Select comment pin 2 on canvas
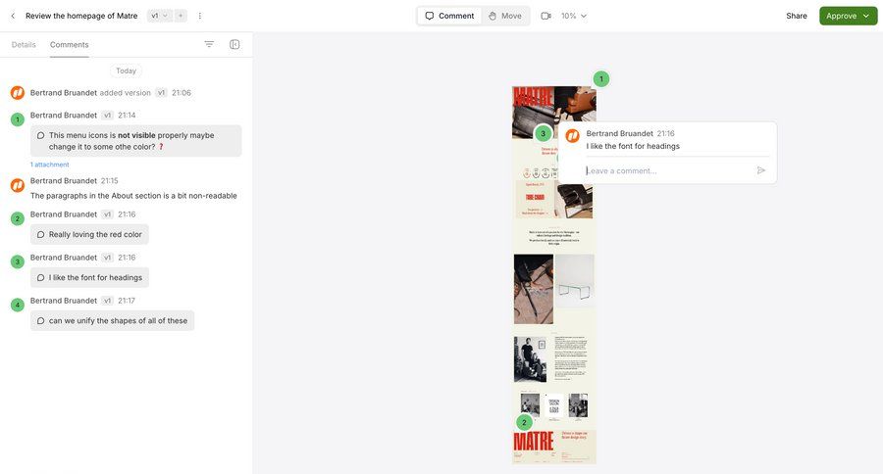The height and width of the screenshot is (474, 883). (x=524, y=422)
